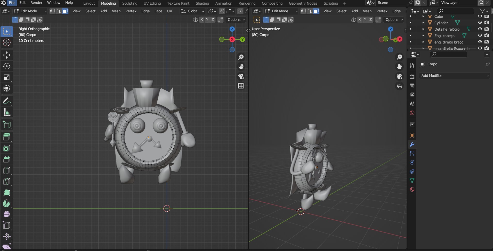493x251 pixels.
Task: Select the 3D Cursor tool
Action: click(x=7, y=42)
